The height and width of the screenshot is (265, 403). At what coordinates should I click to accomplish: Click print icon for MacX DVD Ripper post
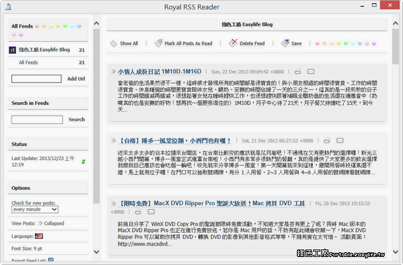[x=138, y=212]
